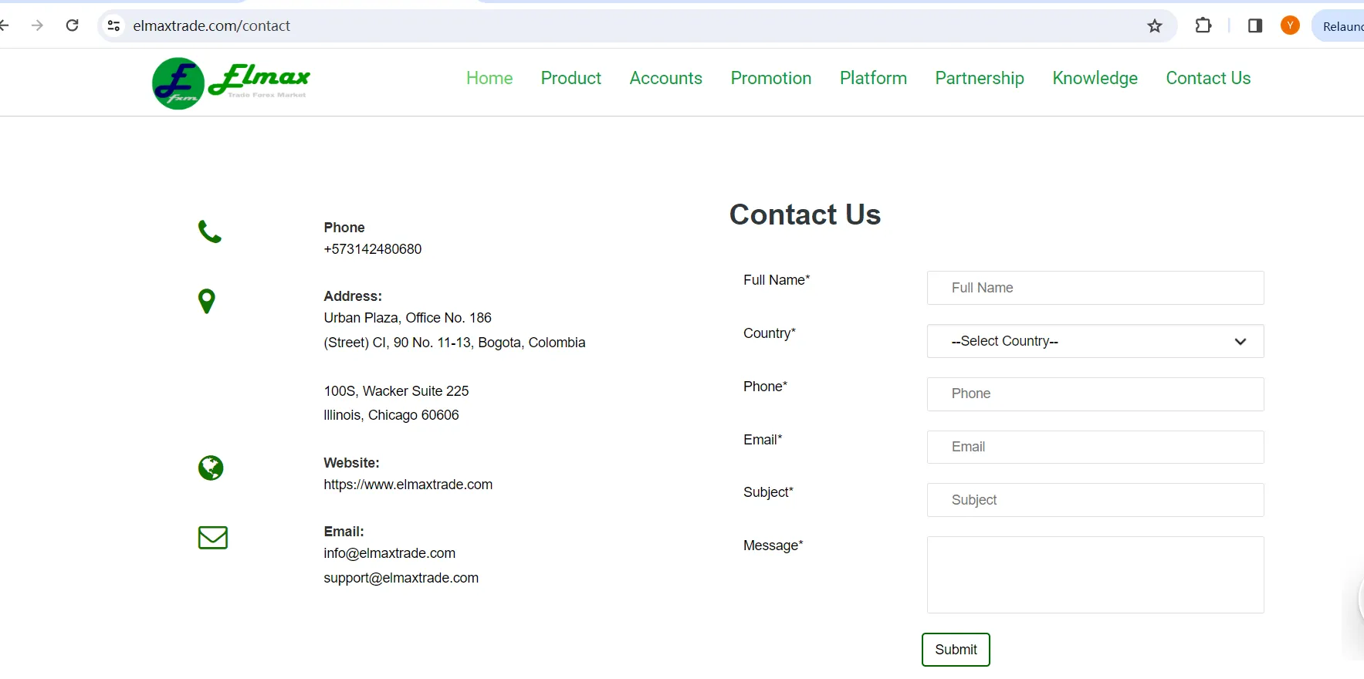Open the browser extensions puzzle icon

pyautogui.click(x=1203, y=25)
